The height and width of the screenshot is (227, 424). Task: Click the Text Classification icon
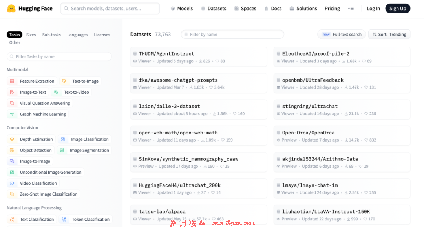point(12,219)
